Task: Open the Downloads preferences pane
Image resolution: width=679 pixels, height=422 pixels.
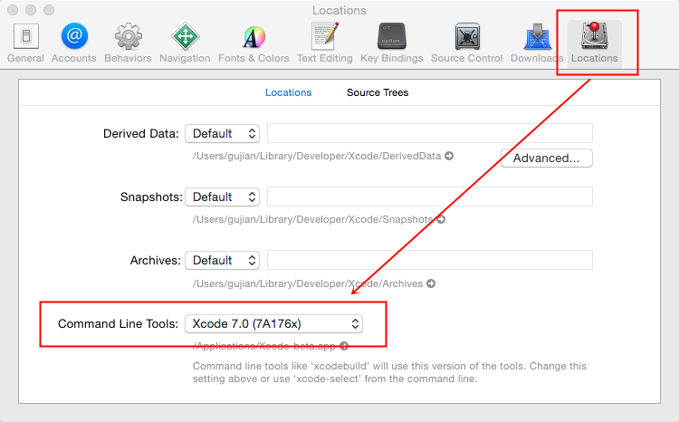Action: tap(537, 43)
